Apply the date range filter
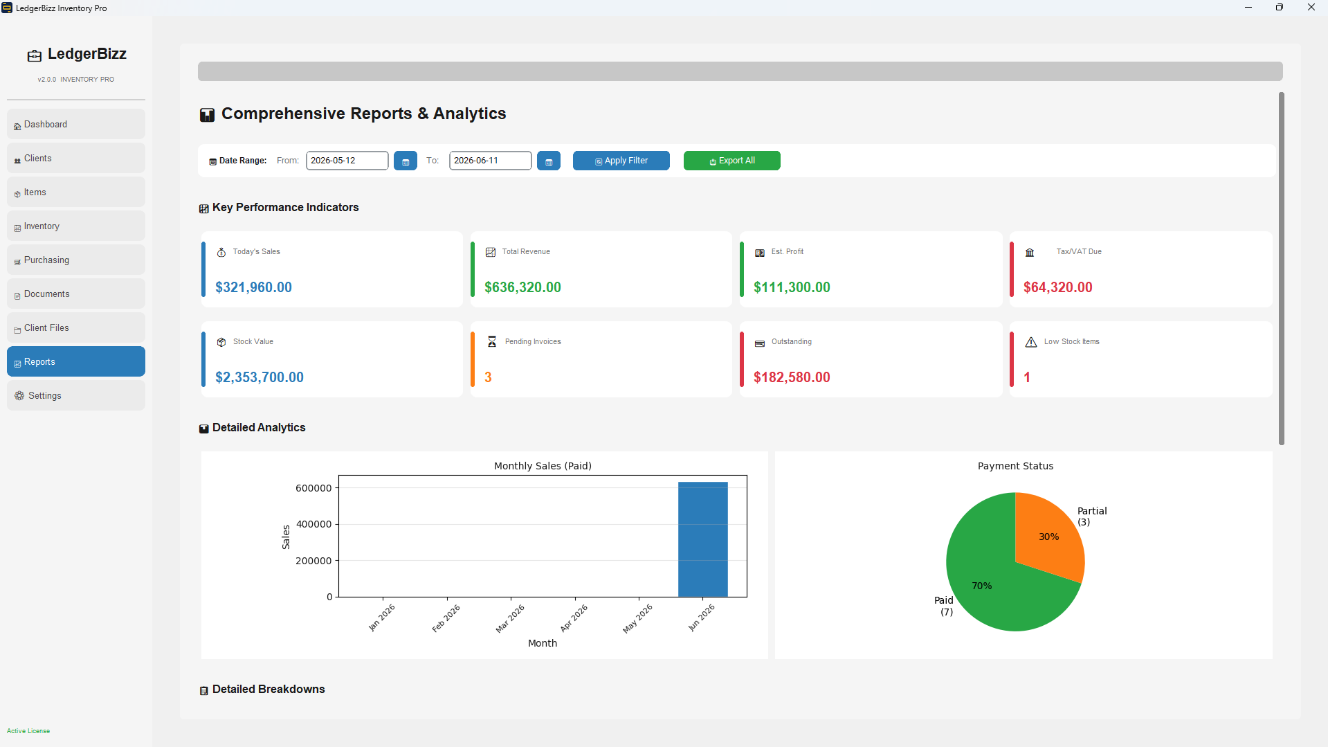The height and width of the screenshot is (747, 1328). pyautogui.click(x=621, y=161)
